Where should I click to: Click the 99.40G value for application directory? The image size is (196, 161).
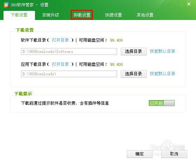[x=116, y=64]
